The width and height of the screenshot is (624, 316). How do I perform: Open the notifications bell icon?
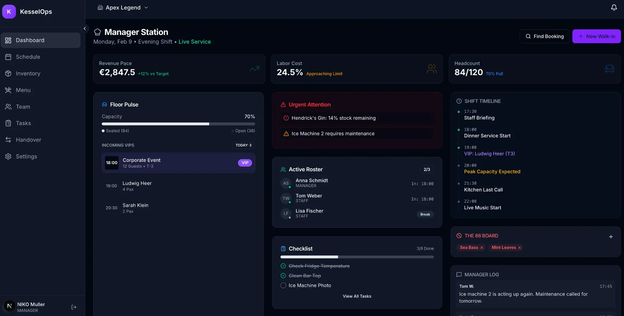pyautogui.click(x=613, y=7)
